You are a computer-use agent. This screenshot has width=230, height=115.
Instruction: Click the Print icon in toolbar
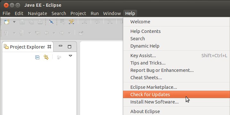[x=40, y=22]
